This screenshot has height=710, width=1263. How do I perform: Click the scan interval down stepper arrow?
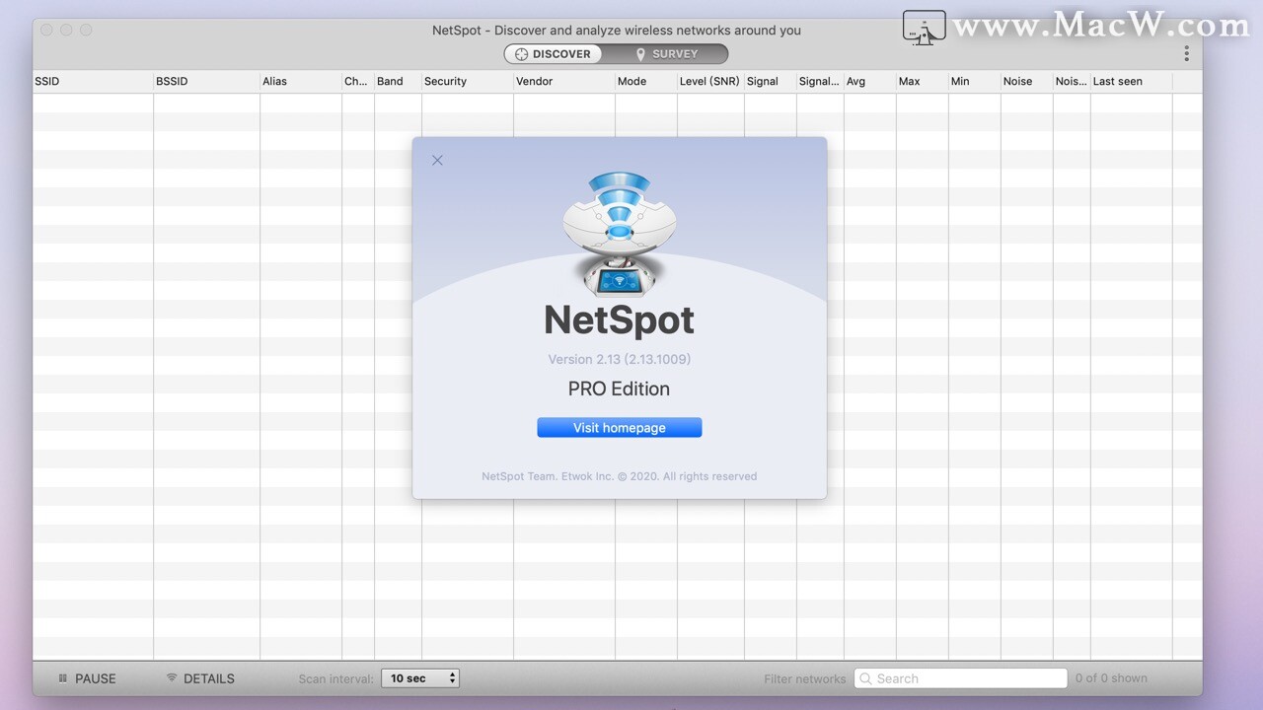(x=451, y=682)
